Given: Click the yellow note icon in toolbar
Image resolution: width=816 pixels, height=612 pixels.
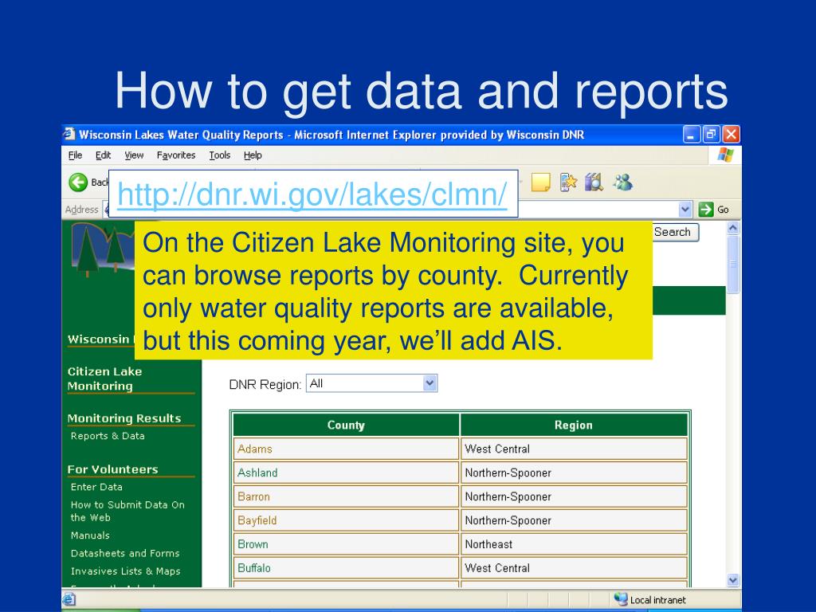Looking at the screenshot, I should pyautogui.click(x=541, y=182).
